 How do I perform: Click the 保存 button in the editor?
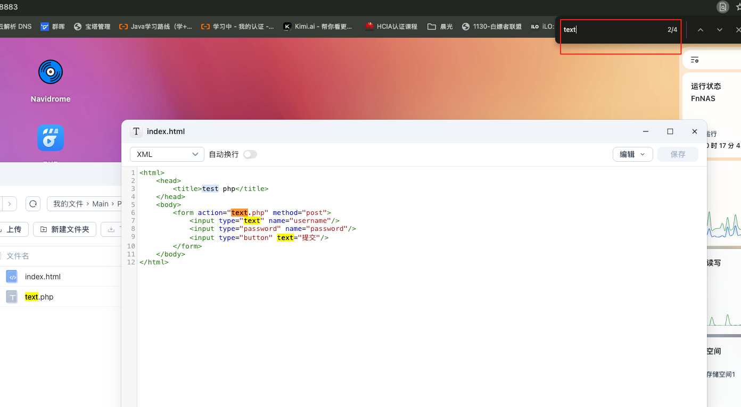678,154
